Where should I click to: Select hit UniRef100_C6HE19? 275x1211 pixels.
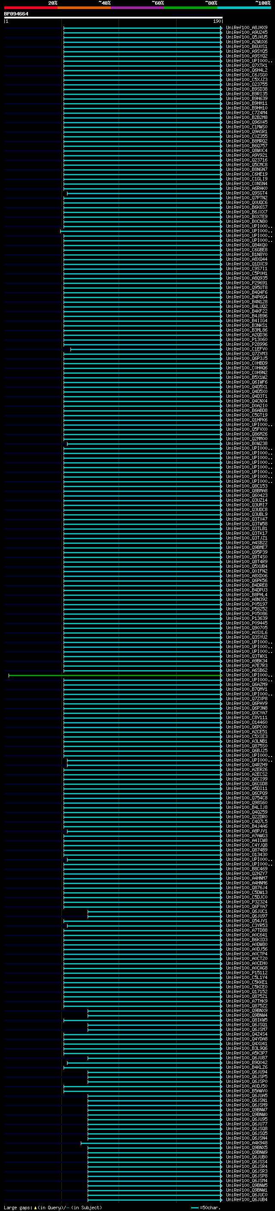247,174
